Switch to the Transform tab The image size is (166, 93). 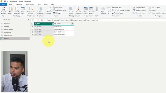[x=19, y=4]
